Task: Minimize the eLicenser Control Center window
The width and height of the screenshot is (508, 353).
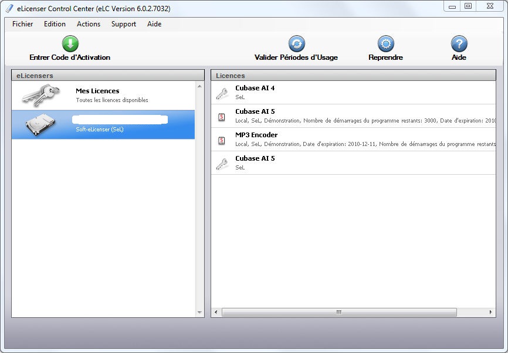Action: pos(452,6)
